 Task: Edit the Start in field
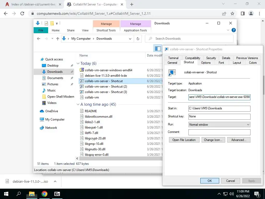(x=219, y=109)
